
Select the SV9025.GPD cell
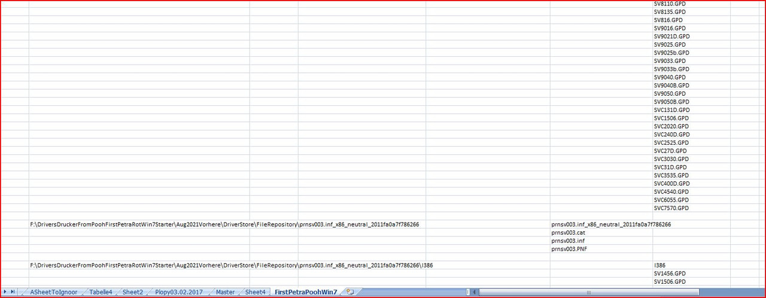point(691,44)
